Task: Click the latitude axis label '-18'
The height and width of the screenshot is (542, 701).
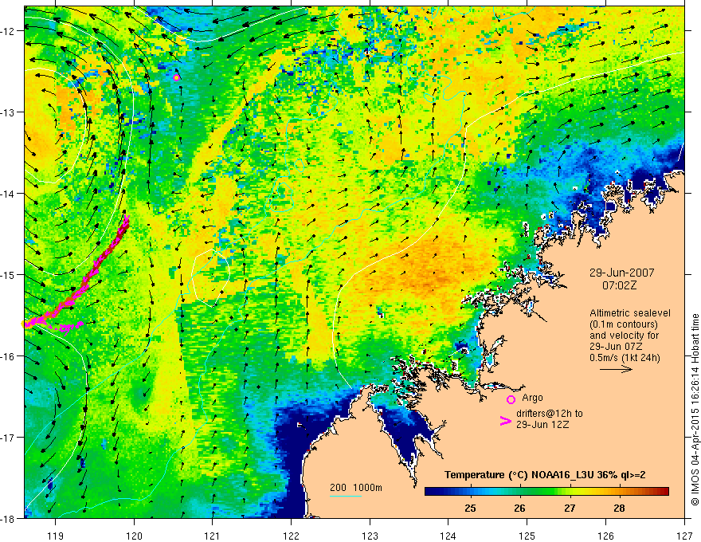Action: point(9,519)
